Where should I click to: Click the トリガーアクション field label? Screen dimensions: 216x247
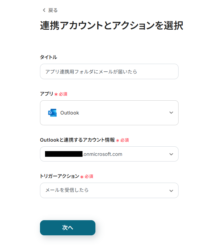pyautogui.click(x=60, y=176)
